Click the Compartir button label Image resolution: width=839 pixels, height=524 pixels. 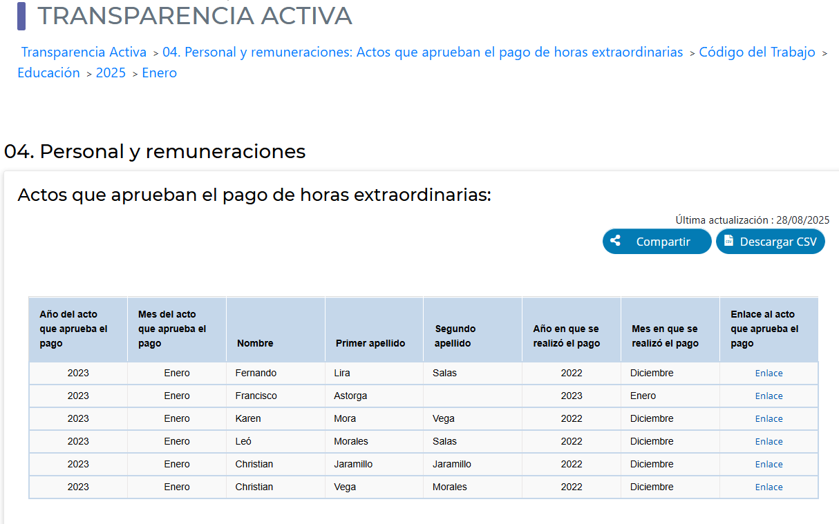[x=663, y=242]
